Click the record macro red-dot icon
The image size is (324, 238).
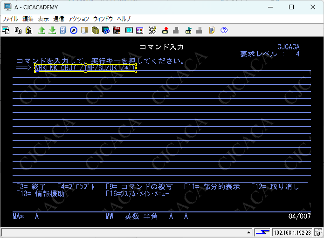(165, 30)
